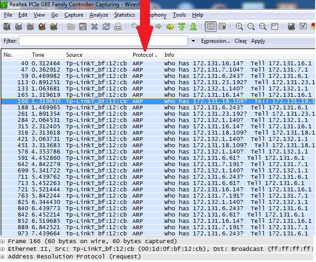Open the Edit menu
Screen dimensions: 316x262
point(23,15)
